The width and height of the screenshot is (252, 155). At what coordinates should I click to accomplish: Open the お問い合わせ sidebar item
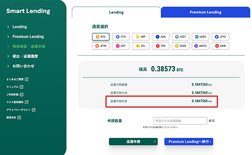click(x=23, y=66)
